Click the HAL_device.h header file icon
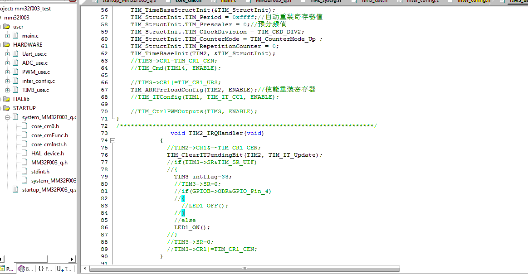Screen dimensions: 528x274 (24, 154)
